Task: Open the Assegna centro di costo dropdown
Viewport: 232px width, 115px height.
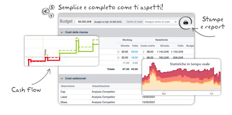Action: coord(161,22)
